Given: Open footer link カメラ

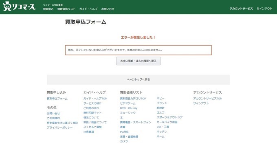Looking at the screenshot, I should pyautogui.click(x=124, y=141).
